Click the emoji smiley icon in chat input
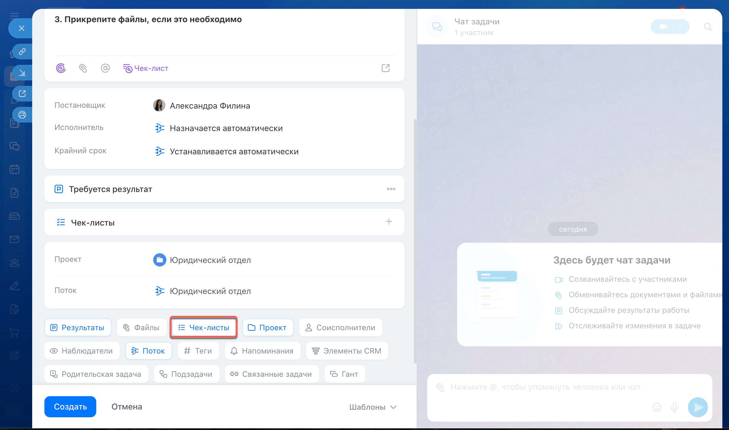 tap(657, 407)
